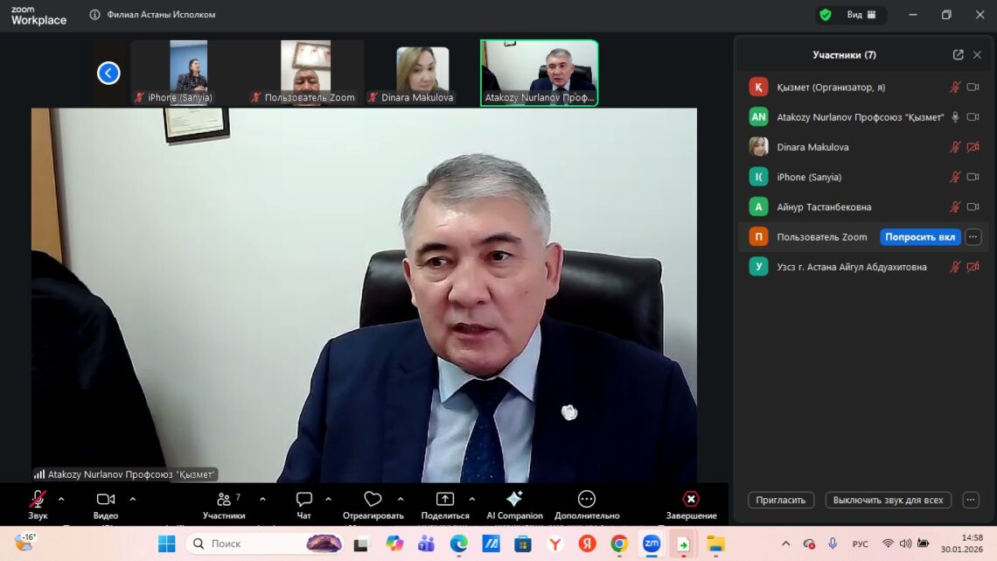Open the Чат panel

303,499
